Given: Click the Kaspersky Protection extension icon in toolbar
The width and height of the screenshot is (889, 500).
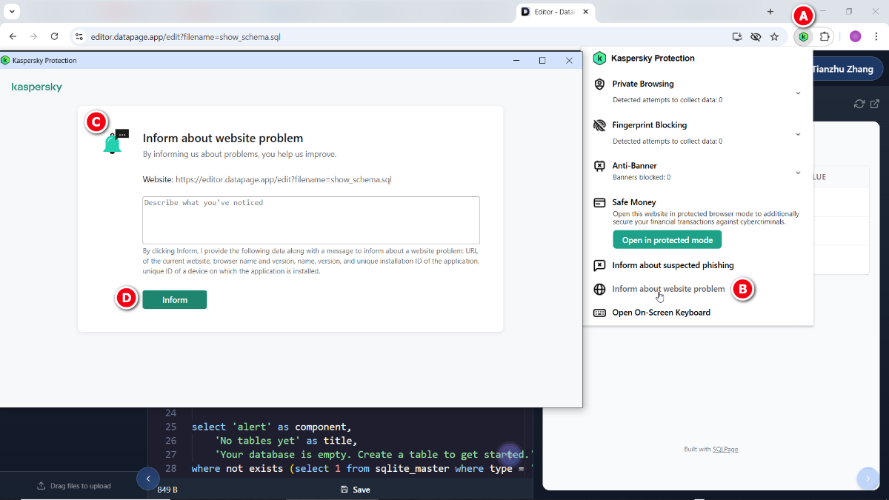Looking at the screenshot, I should 803,36.
